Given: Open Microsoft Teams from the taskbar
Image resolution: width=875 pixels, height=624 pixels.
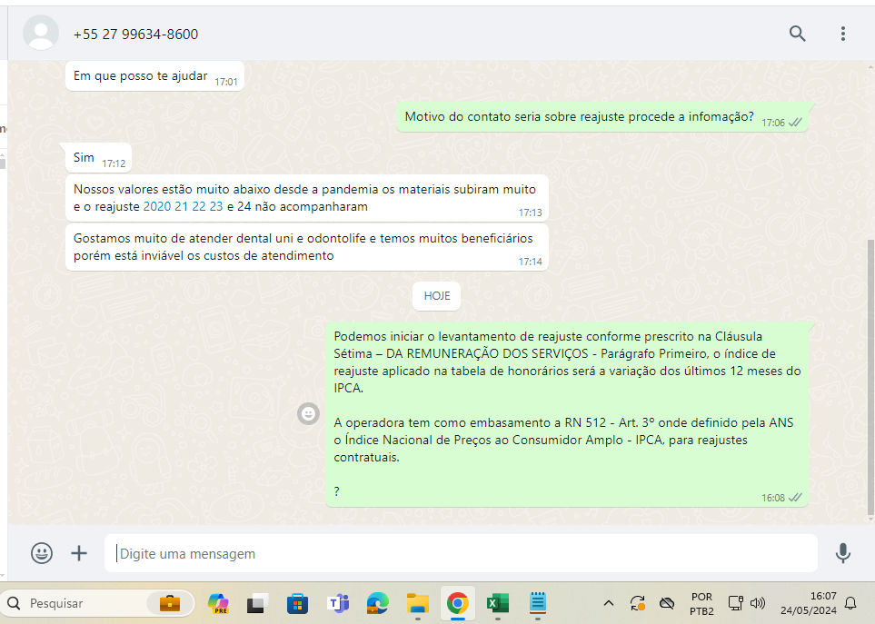Looking at the screenshot, I should click(x=338, y=603).
